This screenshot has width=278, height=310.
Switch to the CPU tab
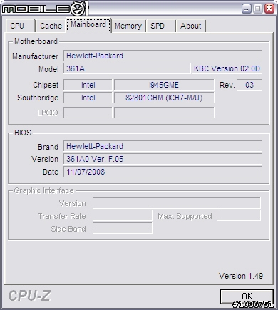tap(20, 26)
